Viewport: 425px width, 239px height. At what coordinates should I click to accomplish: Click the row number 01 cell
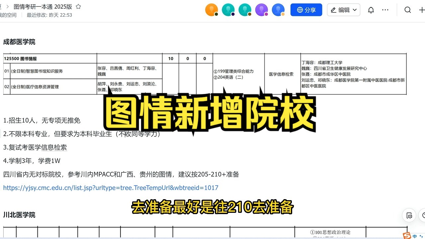coord(7,71)
